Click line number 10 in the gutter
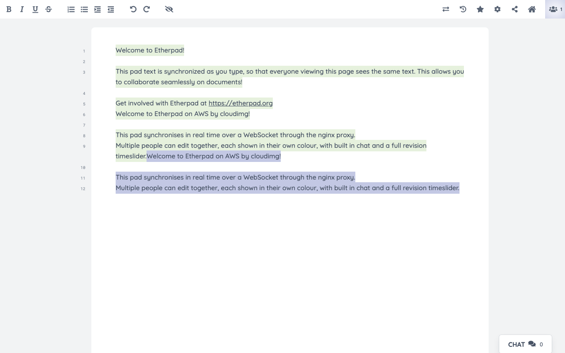The height and width of the screenshot is (353, 565). 83,168
